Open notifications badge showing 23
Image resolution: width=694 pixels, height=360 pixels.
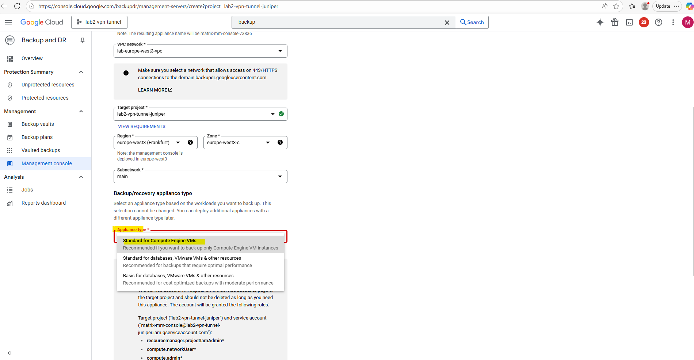(644, 22)
